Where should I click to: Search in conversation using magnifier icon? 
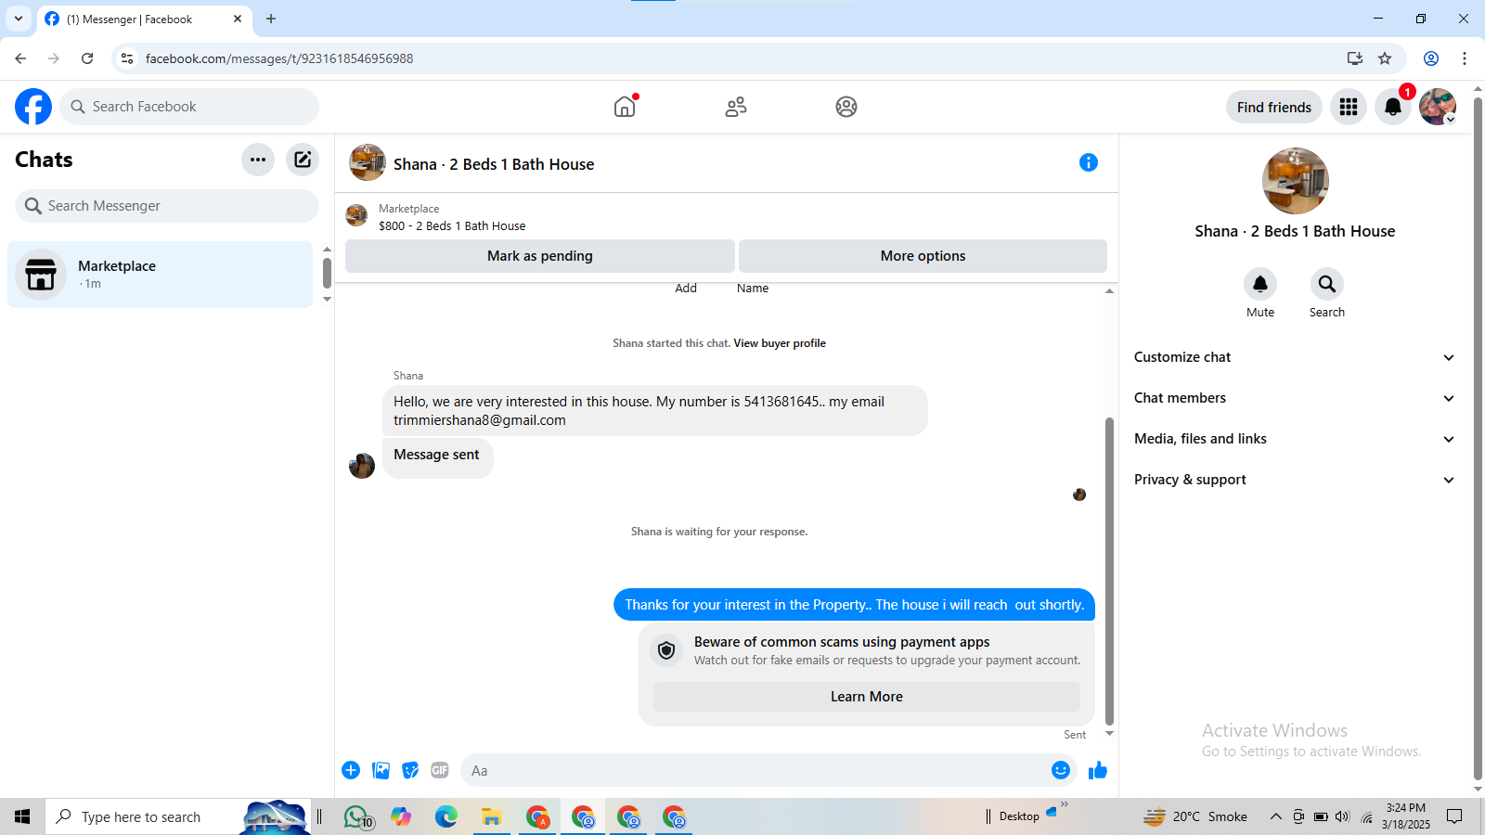coord(1327,284)
